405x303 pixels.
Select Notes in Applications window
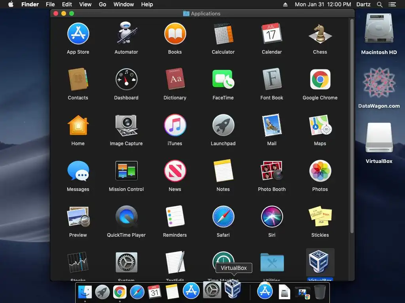tap(223, 171)
